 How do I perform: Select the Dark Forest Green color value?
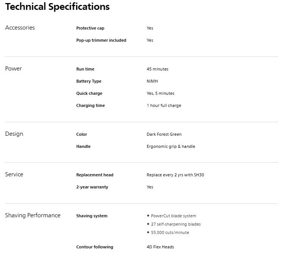[x=164, y=134]
